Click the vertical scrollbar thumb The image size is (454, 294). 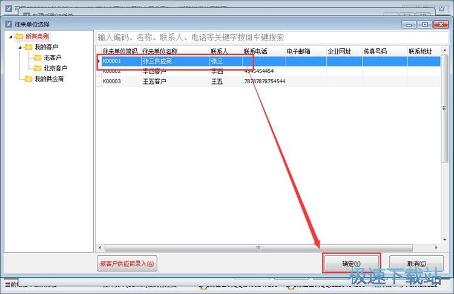pyautogui.click(x=444, y=108)
